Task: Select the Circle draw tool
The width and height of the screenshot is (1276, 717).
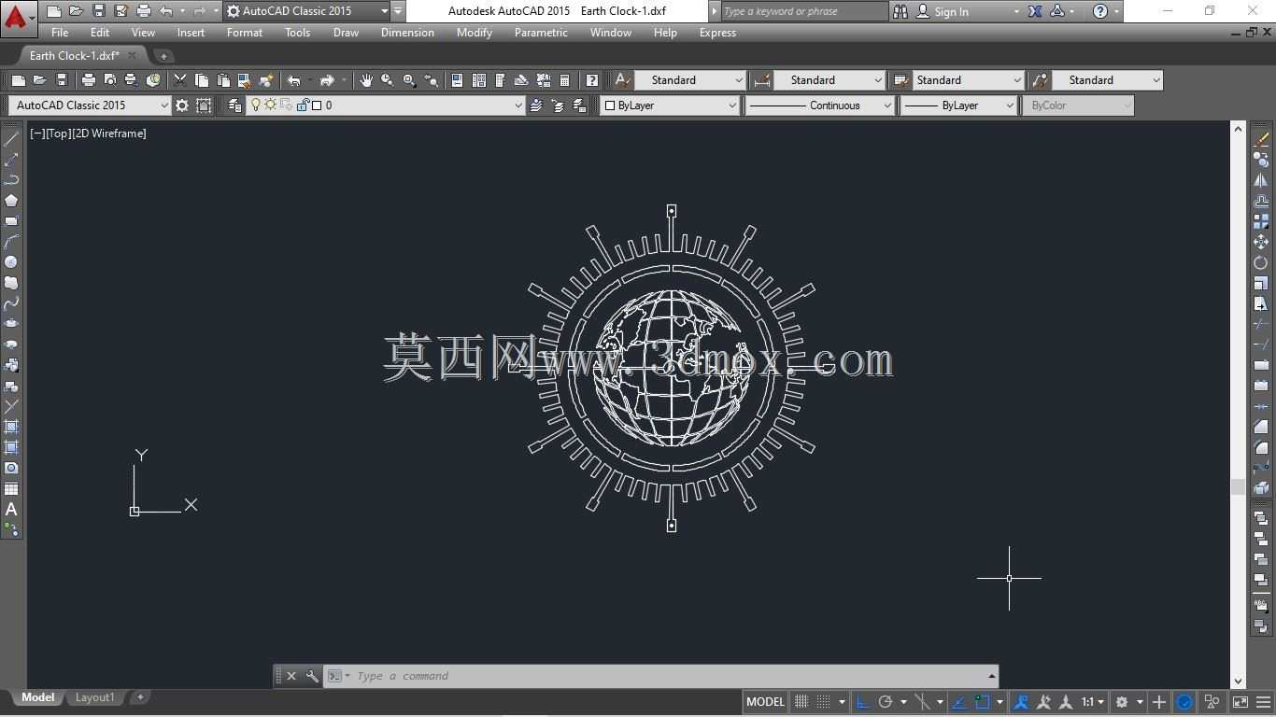Action: 11,262
